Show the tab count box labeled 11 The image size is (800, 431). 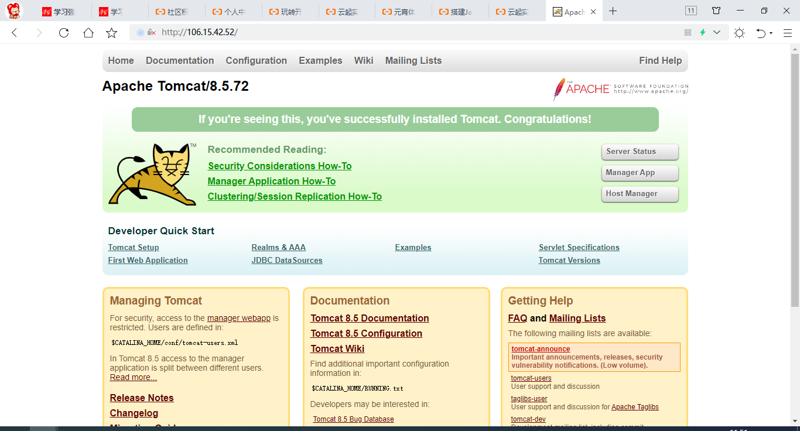click(x=691, y=11)
